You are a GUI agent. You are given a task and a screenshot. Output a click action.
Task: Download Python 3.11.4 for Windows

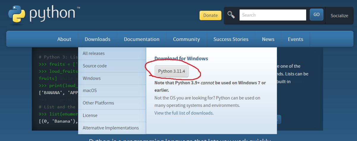pos(172,71)
